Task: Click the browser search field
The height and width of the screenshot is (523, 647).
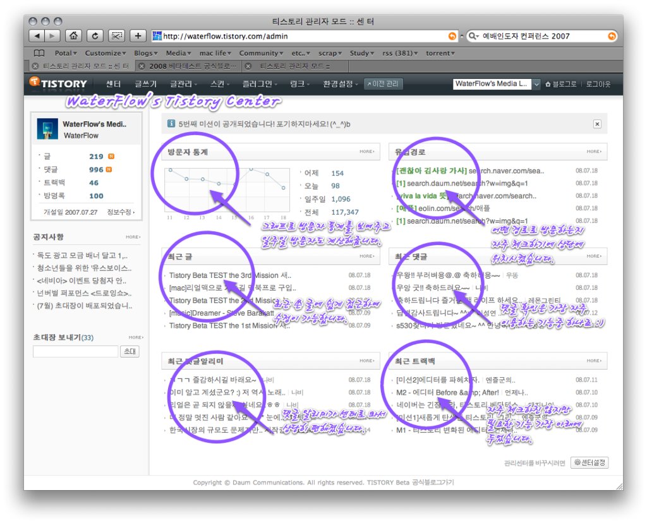Action: tap(542, 36)
